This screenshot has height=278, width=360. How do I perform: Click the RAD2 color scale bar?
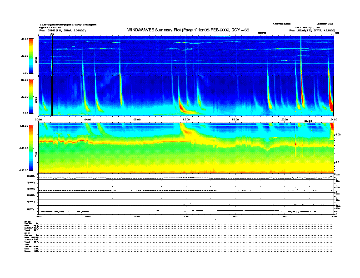31,56
